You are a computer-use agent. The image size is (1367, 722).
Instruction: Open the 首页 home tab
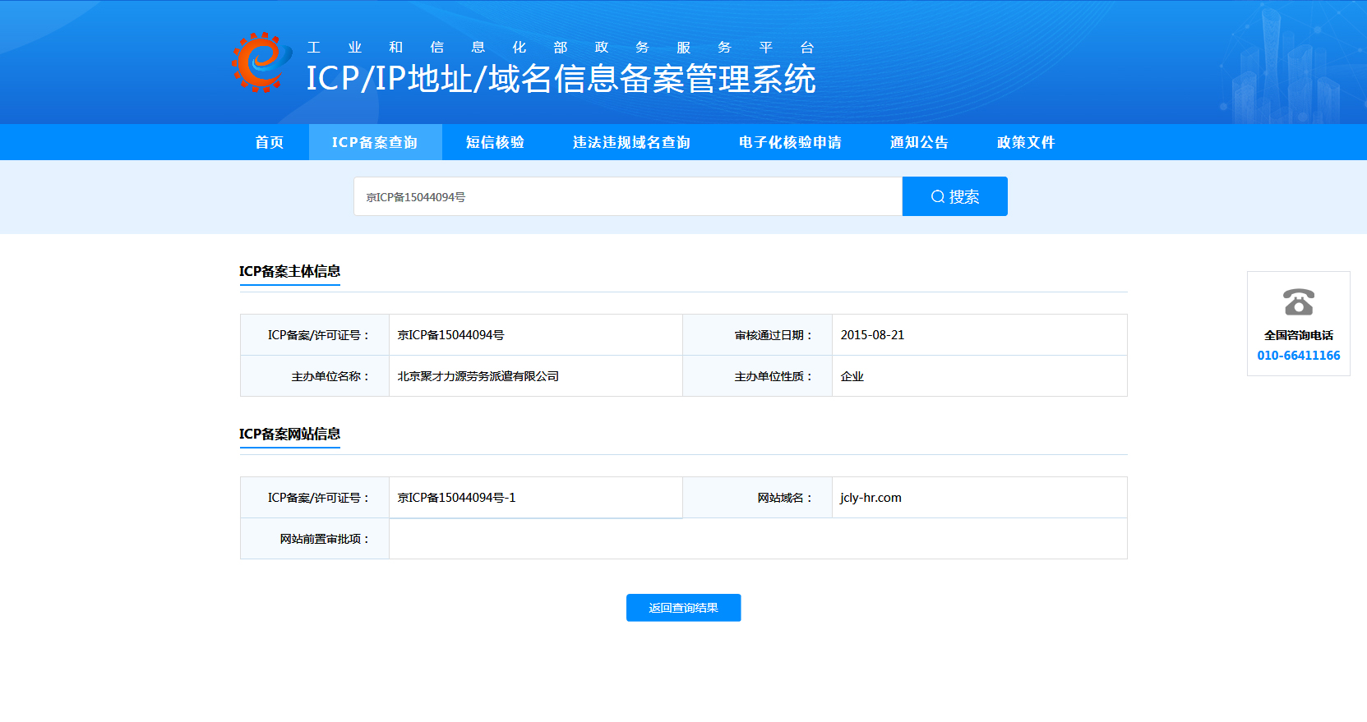tap(270, 142)
